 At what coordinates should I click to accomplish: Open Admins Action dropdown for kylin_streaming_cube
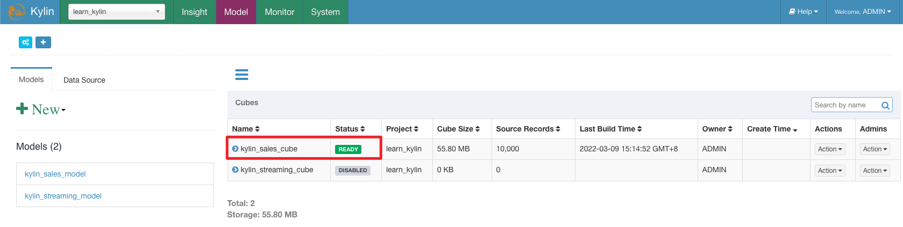click(x=875, y=171)
